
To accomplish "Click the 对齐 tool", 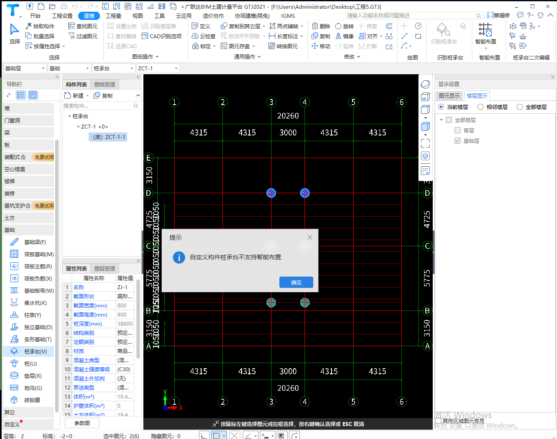I will (x=370, y=36).
